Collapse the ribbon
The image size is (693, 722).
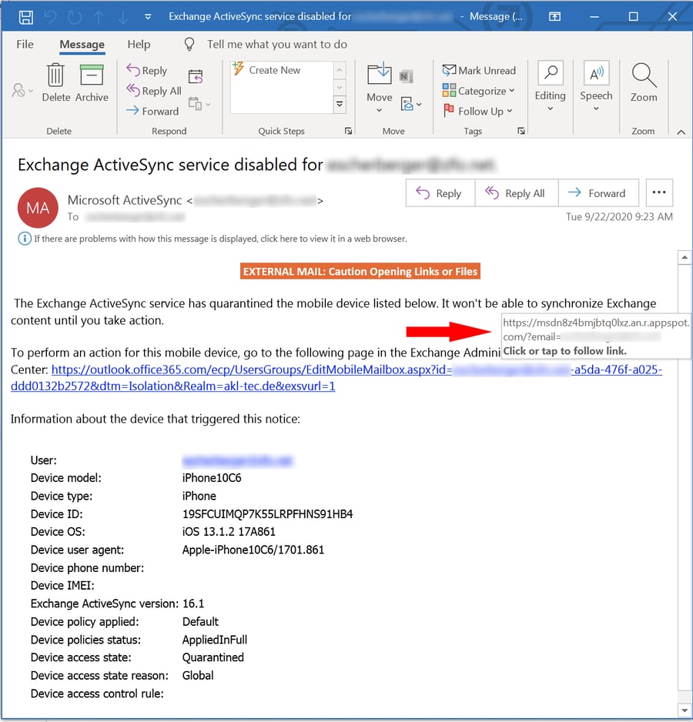point(681,131)
